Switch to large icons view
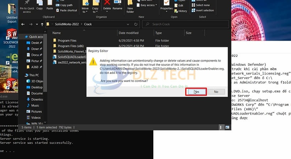This screenshot has width=291, height=159. coord(227,127)
